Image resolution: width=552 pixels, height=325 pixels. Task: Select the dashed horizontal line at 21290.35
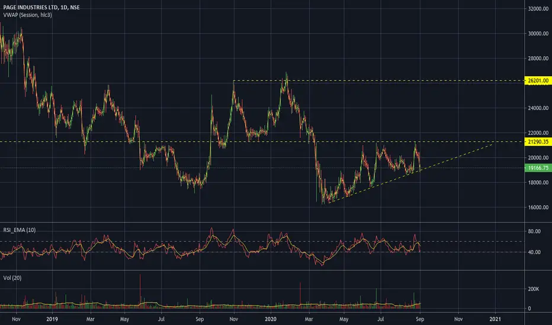[262, 142]
